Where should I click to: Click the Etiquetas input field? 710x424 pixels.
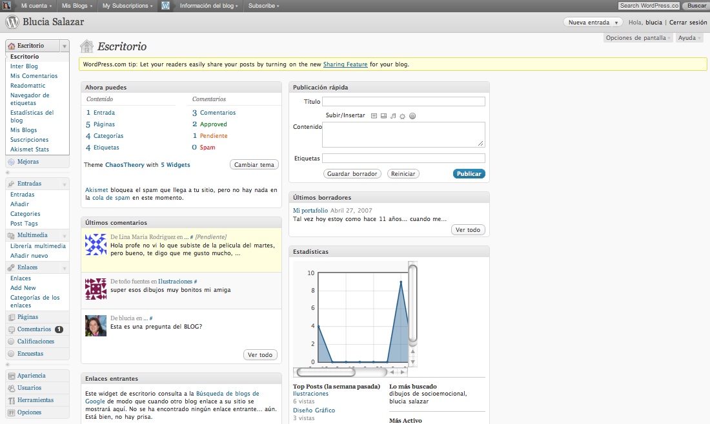pyautogui.click(x=403, y=159)
